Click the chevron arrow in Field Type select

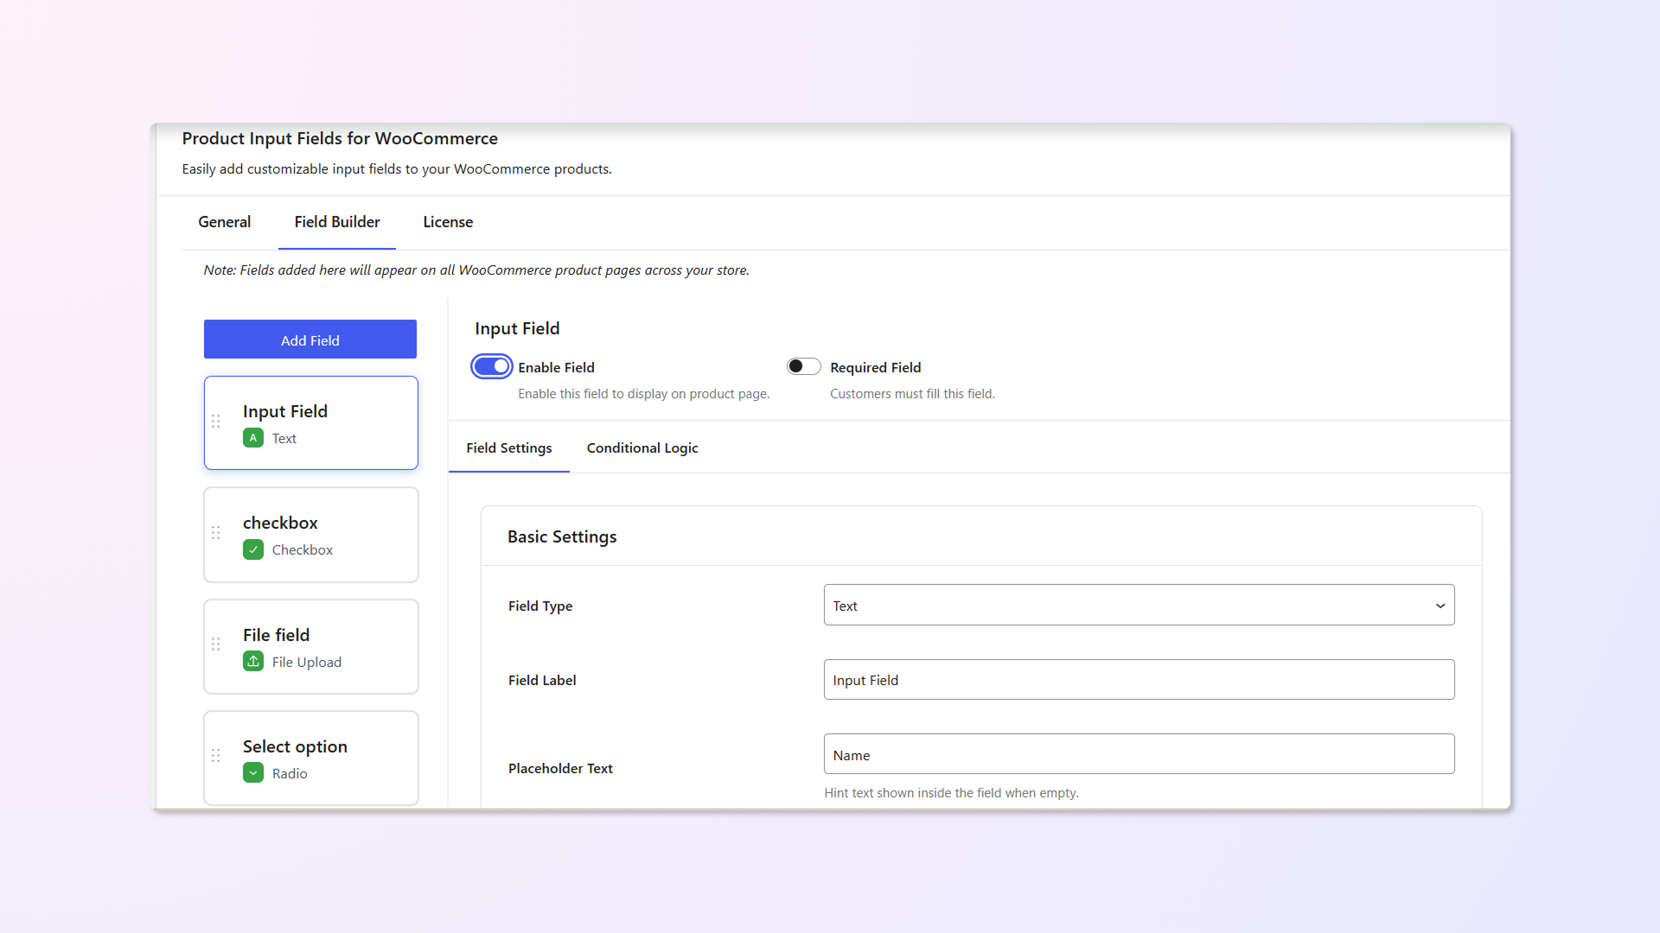pos(1440,606)
